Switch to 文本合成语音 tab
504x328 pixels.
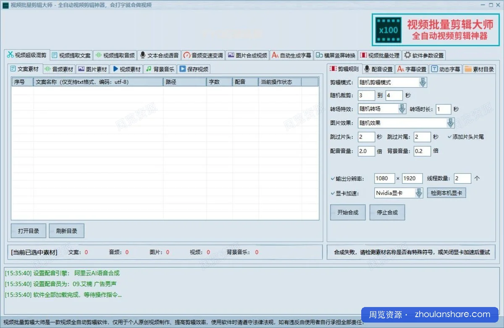(x=159, y=55)
